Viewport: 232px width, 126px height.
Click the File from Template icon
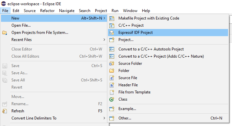(112, 92)
